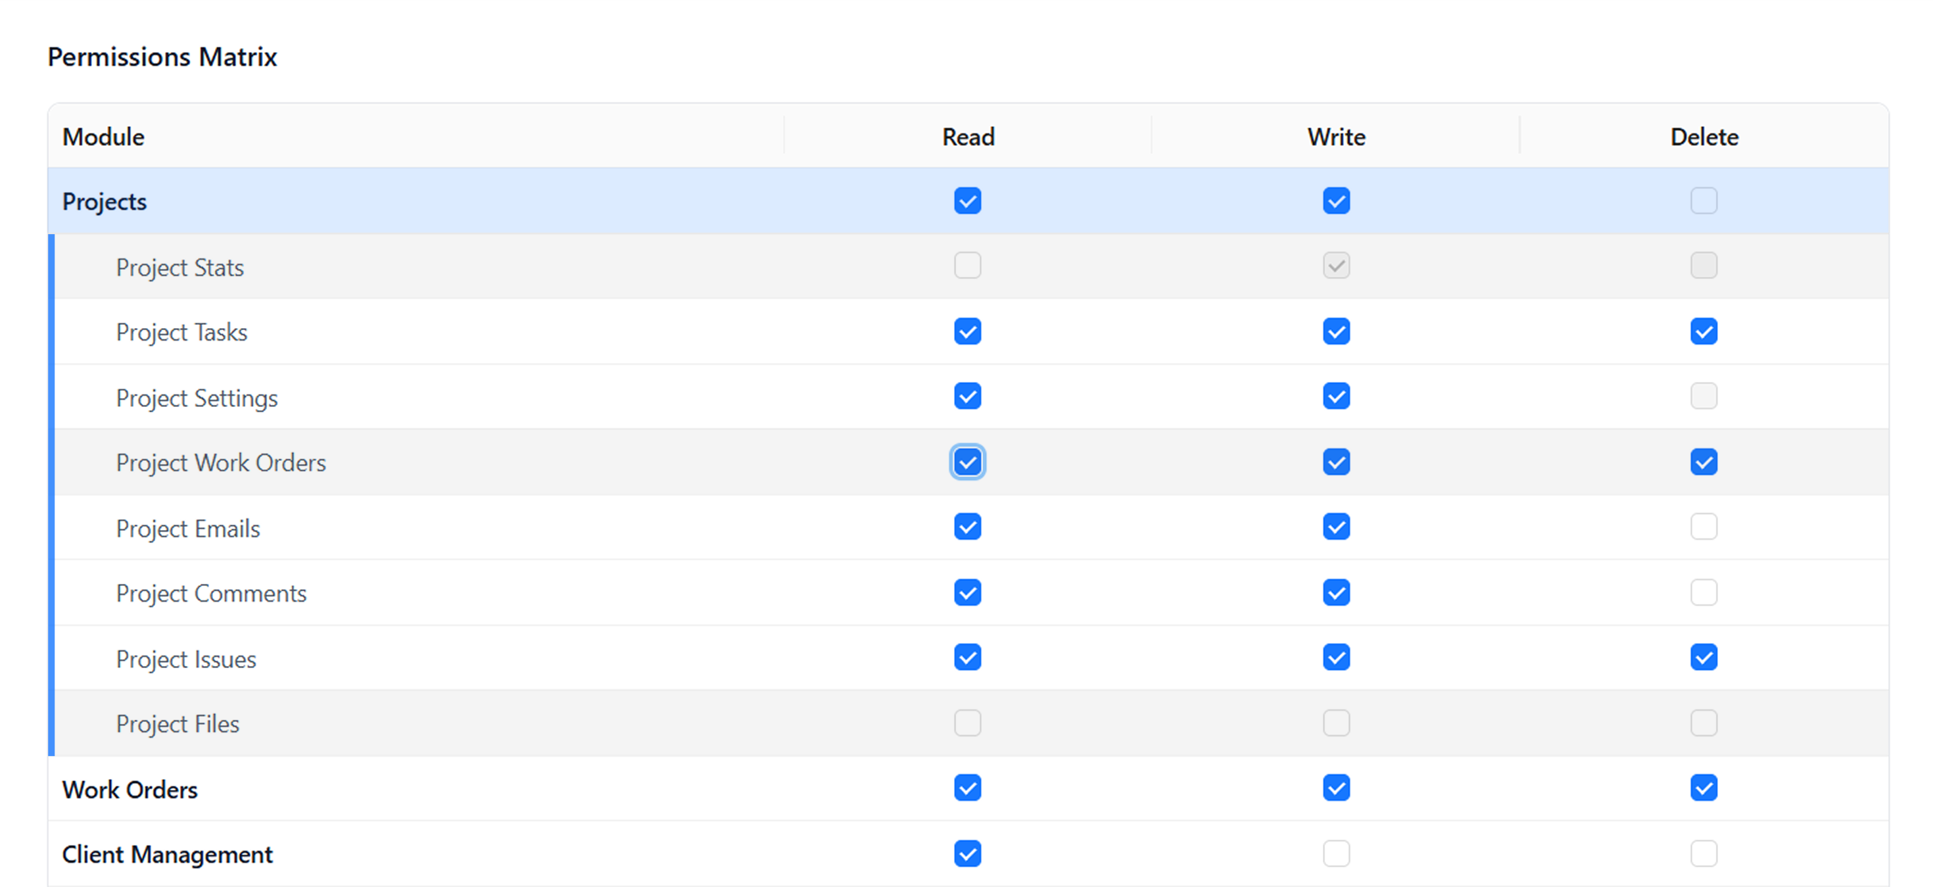Enable Read for Project Files
The width and height of the screenshot is (1933, 887).
[x=967, y=723]
